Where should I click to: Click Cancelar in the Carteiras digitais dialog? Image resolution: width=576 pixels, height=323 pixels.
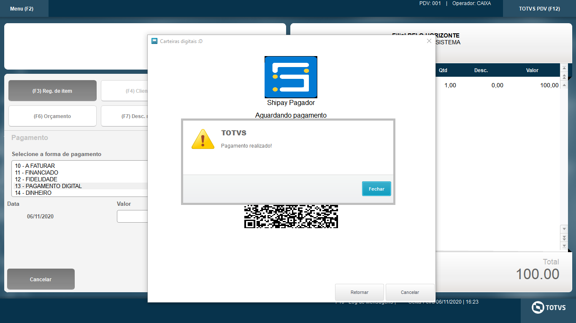(x=410, y=292)
